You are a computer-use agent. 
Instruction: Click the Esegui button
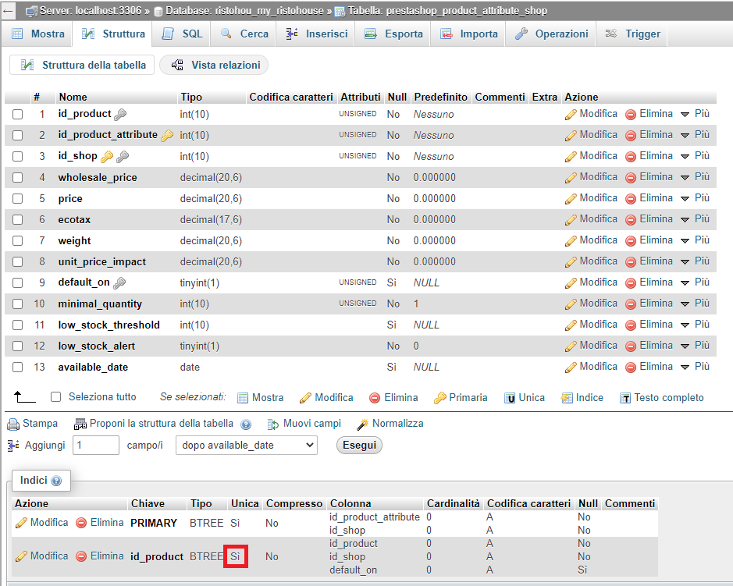359,445
